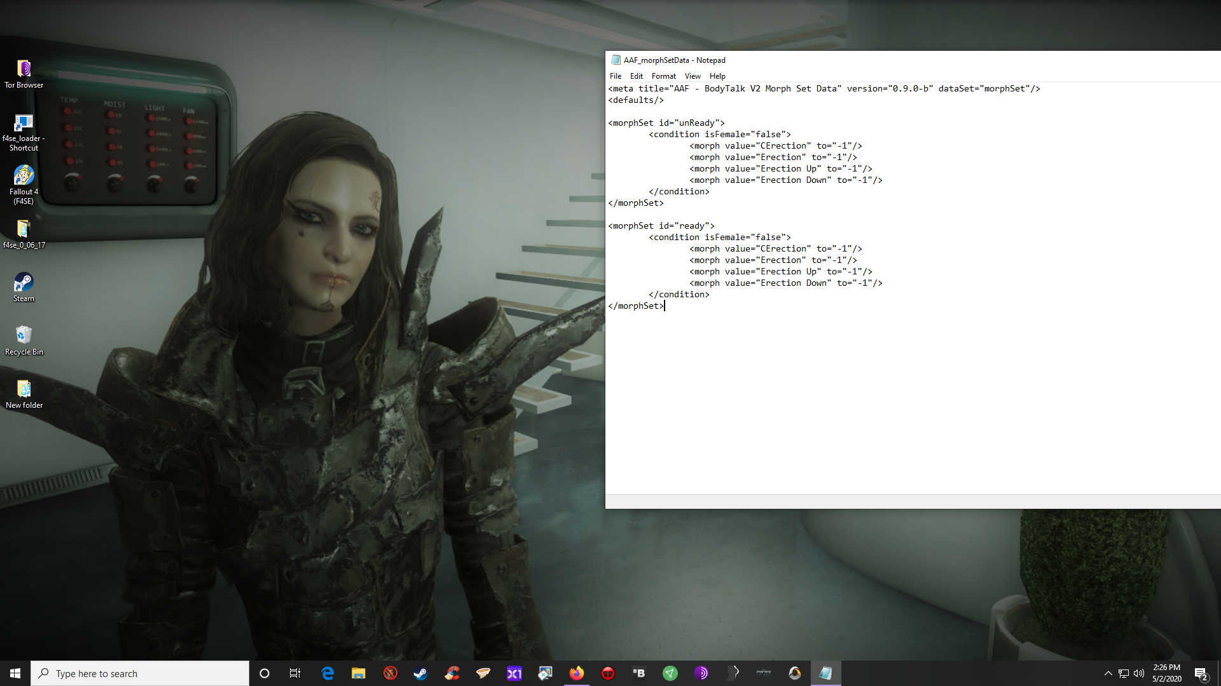Click the monitor-with-X taskbar icon
Viewport: 1221px width, 686px height.
click(x=546, y=673)
